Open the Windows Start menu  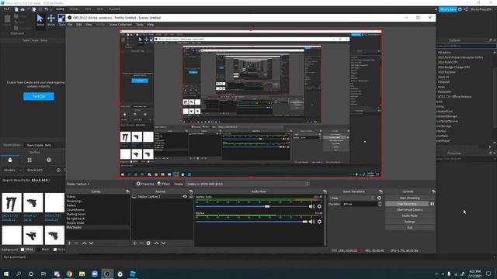pyautogui.click(x=6, y=274)
